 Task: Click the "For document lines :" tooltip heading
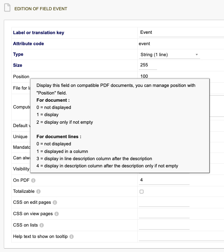[x=59, y=137]
